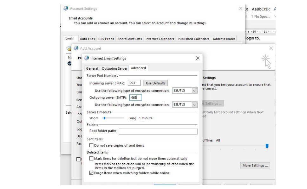Go to the Internet Calendars tab
Image resolution: width=307 pixels, height=189 pixels.
tap(160, 39)
